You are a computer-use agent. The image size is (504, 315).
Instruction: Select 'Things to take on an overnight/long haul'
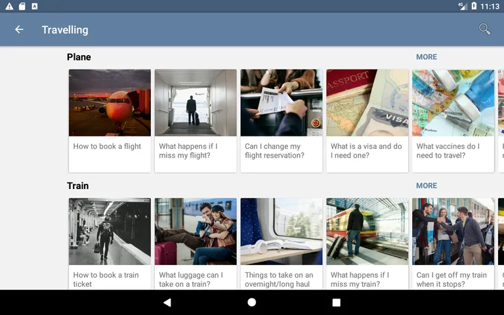click(279, 280)
